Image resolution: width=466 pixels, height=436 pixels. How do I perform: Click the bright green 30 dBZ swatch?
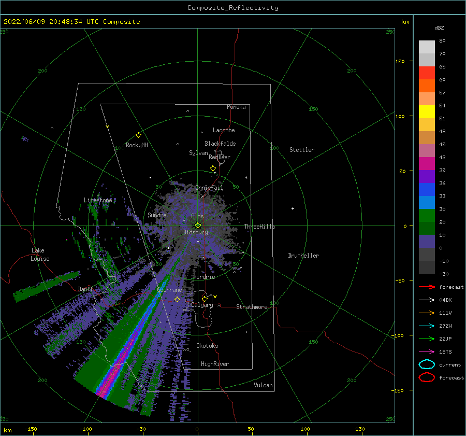coord(427,216)
